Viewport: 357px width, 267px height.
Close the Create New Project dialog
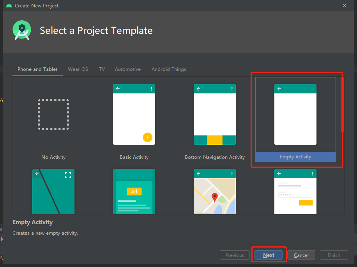345,5
